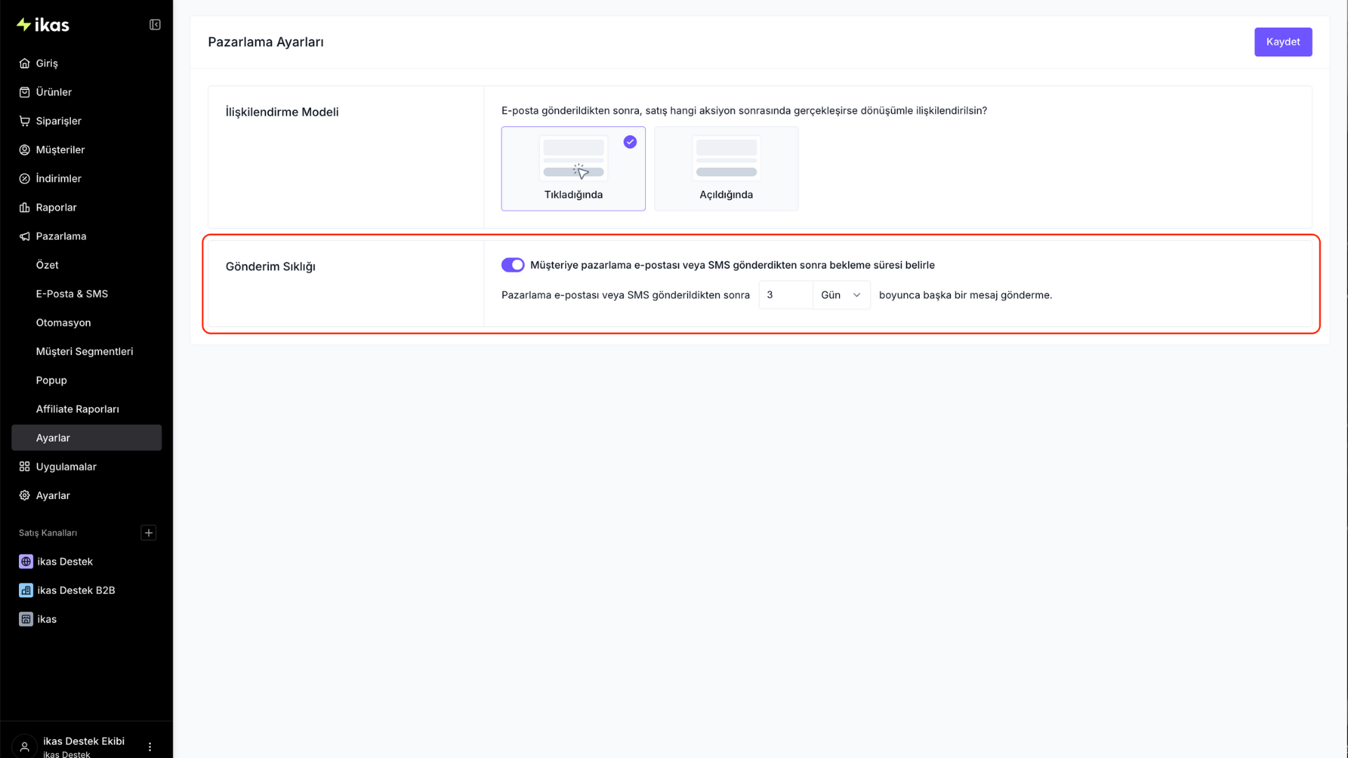
Task: Go to Müşteri Segmentleri submenu
Action: tap(86, 351)
